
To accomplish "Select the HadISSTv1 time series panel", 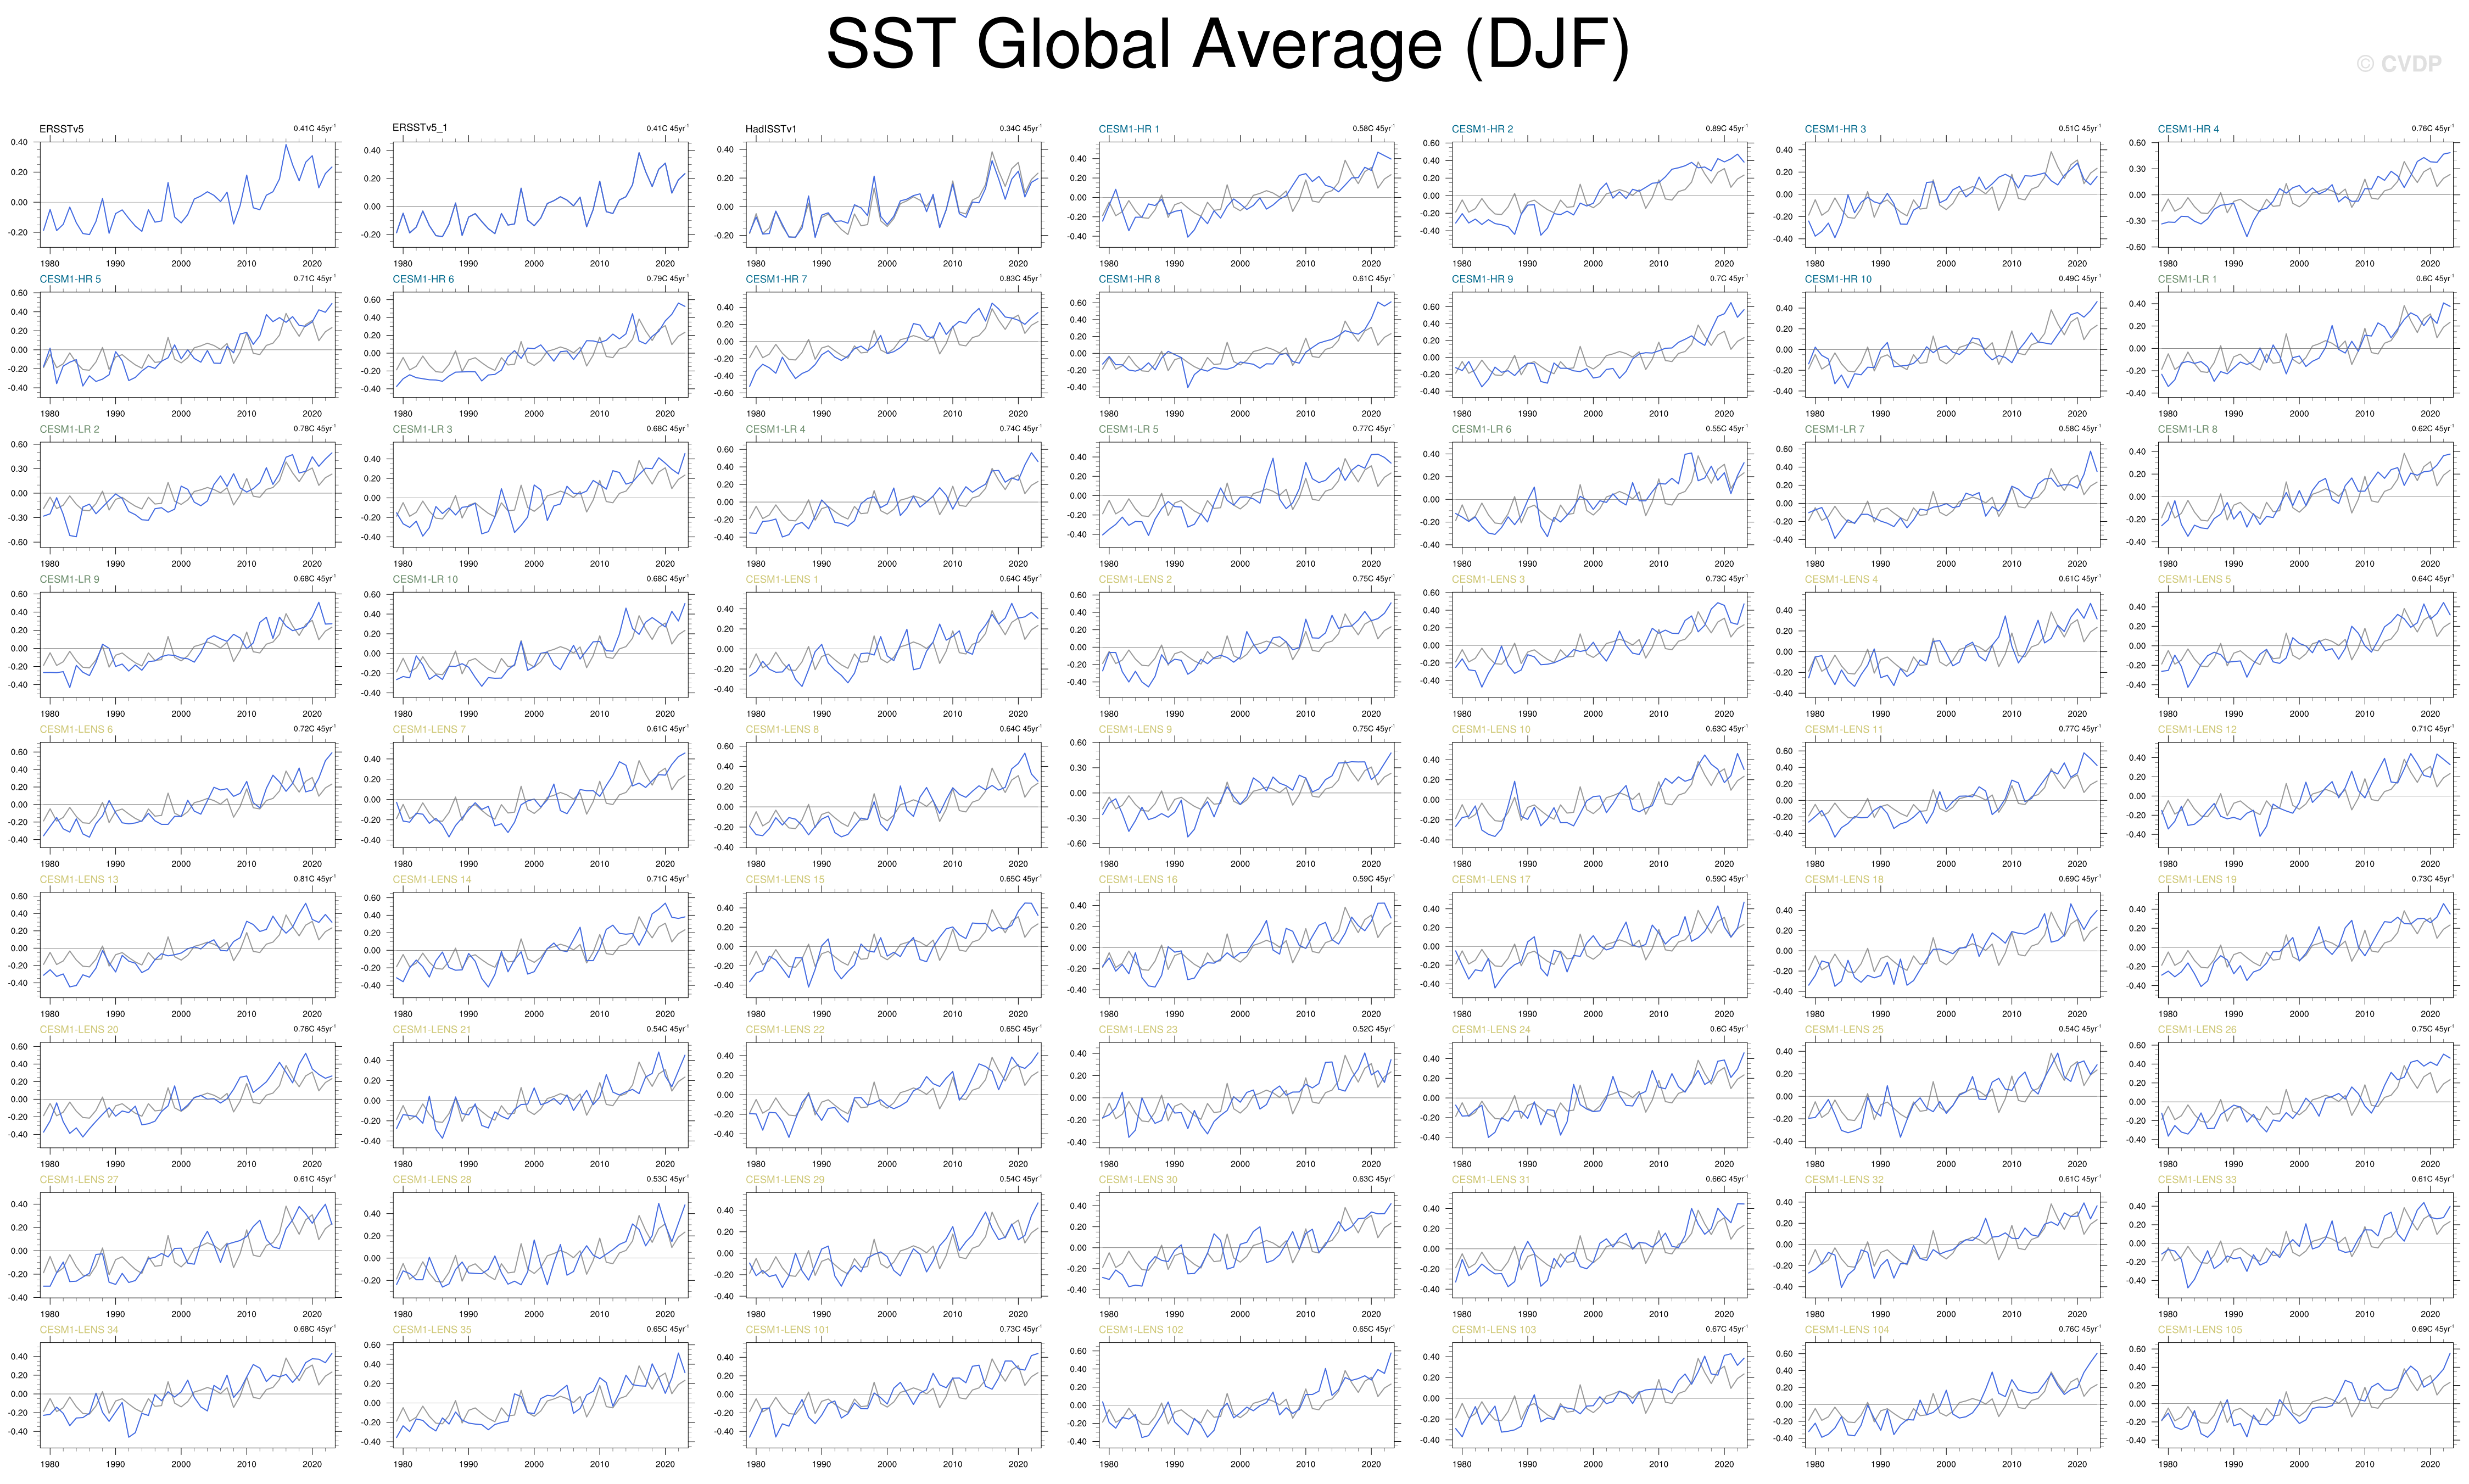I will coord(893,194).
